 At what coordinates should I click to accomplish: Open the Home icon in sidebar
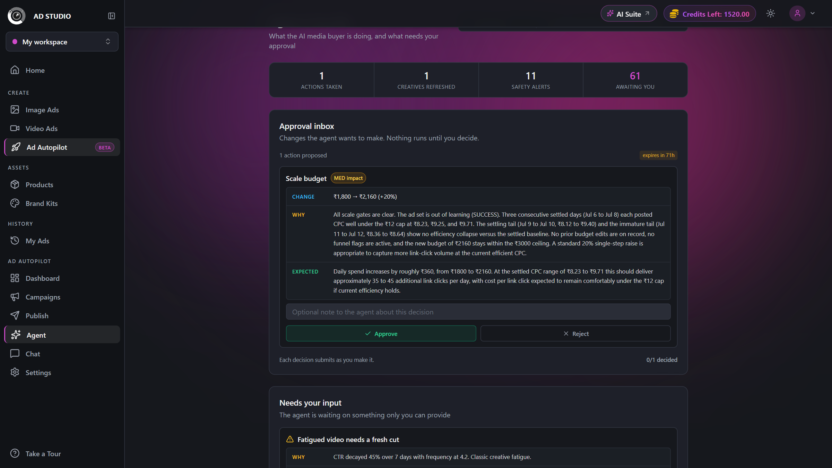pyautogui.click(x=15, y=70)
